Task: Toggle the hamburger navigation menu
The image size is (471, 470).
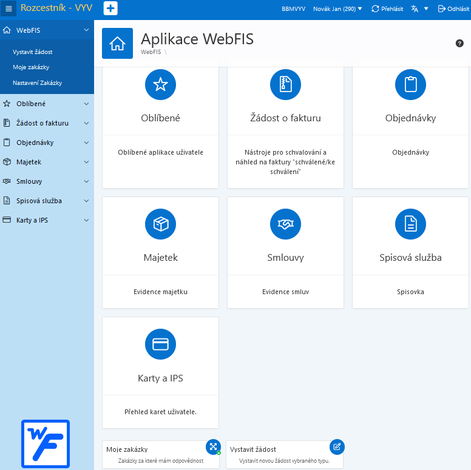Action: (x=8, y=8)
